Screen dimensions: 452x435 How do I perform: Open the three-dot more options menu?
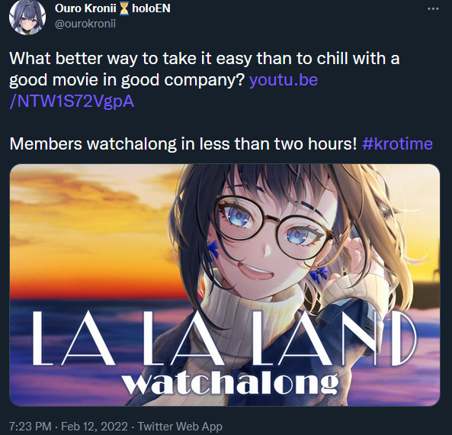click(433, 9)
